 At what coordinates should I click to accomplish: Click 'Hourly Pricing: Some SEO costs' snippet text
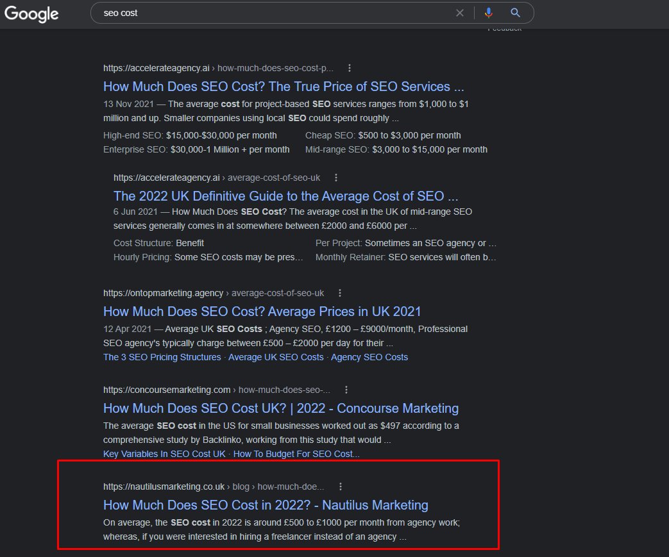(208, 257)
